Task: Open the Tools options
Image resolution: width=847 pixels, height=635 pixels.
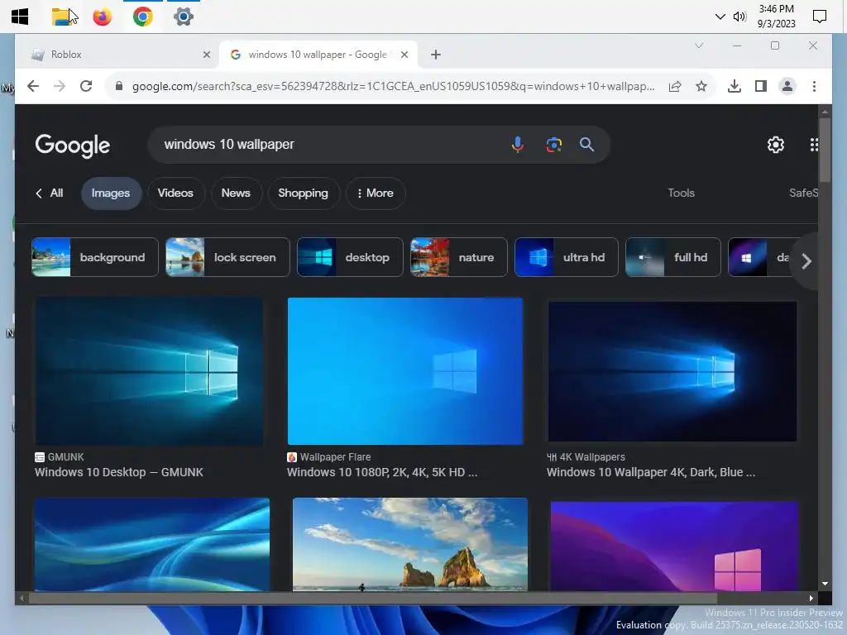Action: pos(681,193)
